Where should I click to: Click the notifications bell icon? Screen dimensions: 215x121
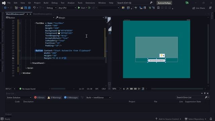pyautogui.click(x=211, y=119)
